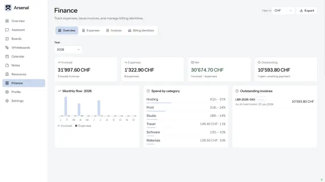The height and width of the screenshot is (182, 325).
Task: Toggle the Expenses chart legend item
Action: point(83,126)
